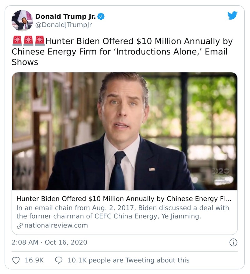Click the article description about CEFC China Energy
The image size is (250, 274).
(x=122, y=212)
